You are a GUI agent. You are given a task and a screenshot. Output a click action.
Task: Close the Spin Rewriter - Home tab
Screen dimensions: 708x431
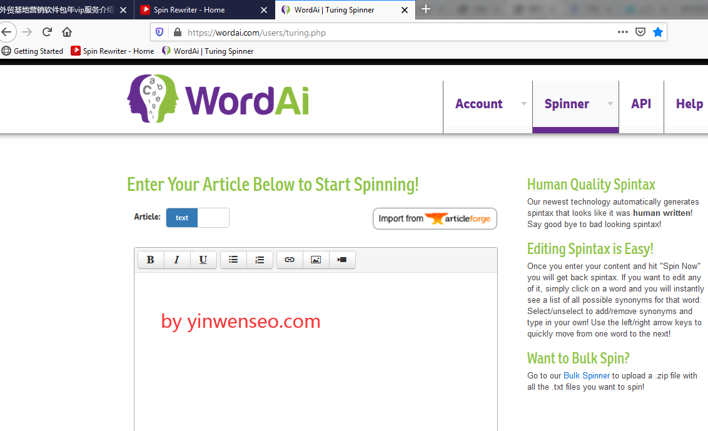tap(264, 10)
